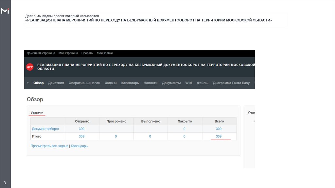Go to Моя страница in the top menu
The image size is (335, 188).
click(x=68, y=53)
